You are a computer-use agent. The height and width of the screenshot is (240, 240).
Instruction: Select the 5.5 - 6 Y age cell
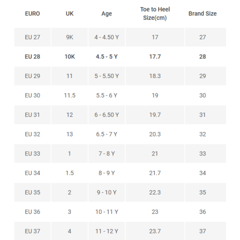(x=107, y=95)
